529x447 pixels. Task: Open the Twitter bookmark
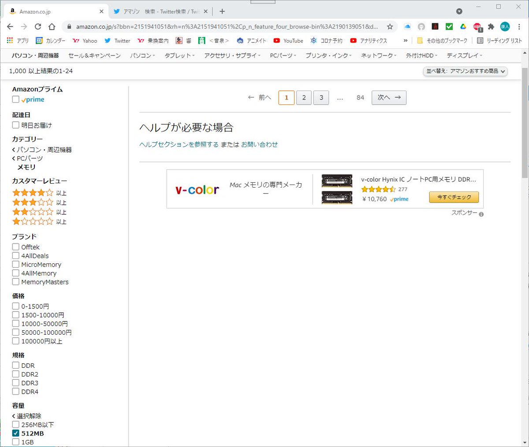click(x=117, y=41)
